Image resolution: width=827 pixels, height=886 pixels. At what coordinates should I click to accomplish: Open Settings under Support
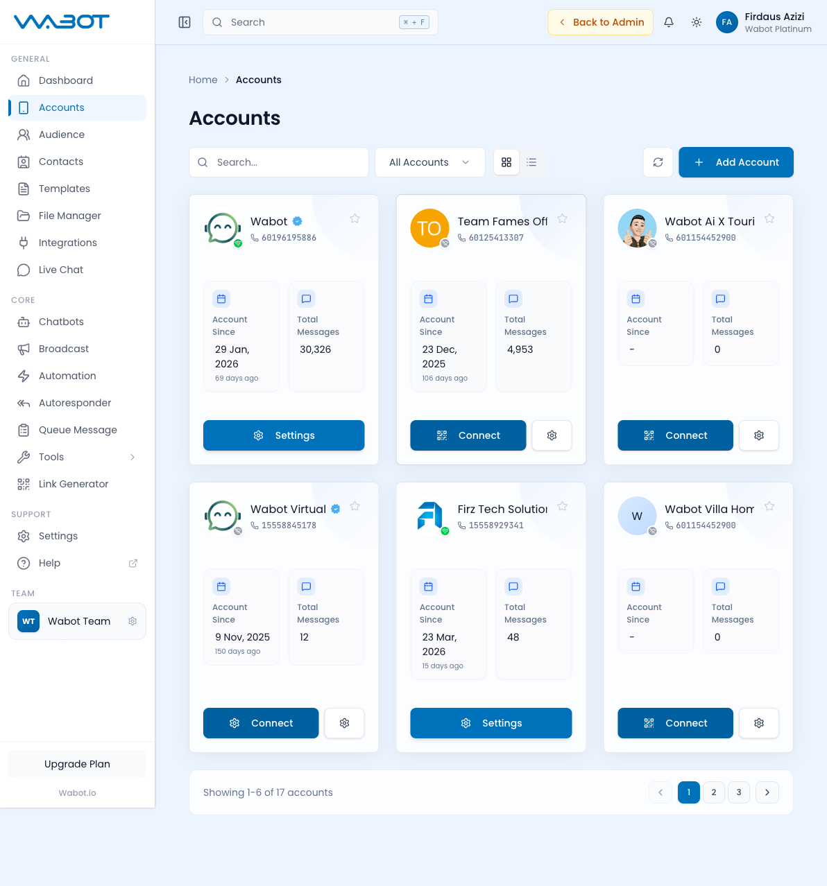pyautogui.click(x=77, y=536)
